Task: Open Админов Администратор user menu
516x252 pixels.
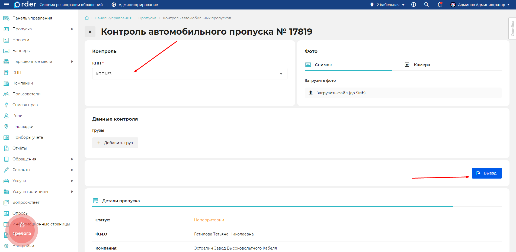Action: coord(480,5)
